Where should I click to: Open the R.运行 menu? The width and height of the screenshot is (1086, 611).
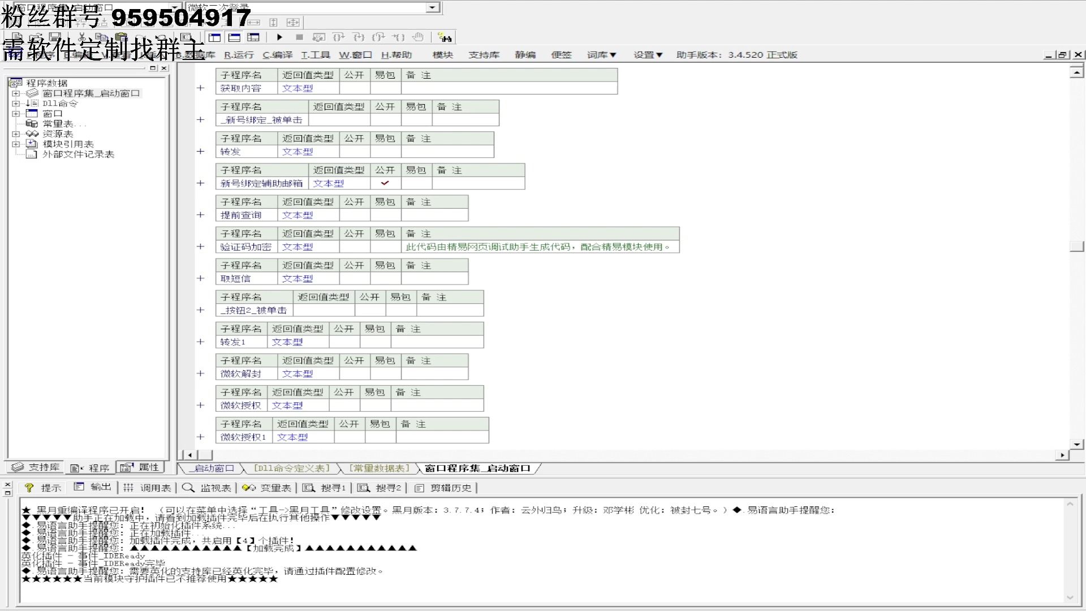(x=239, y=55)
